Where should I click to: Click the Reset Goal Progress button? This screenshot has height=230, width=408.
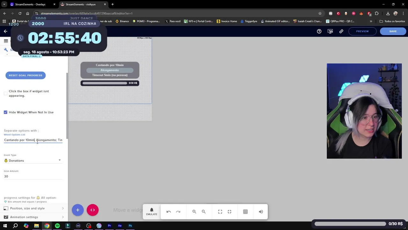click(x=25, y=75)
